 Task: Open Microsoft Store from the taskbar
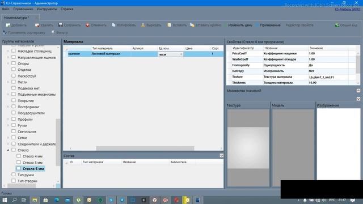point(45,200)
